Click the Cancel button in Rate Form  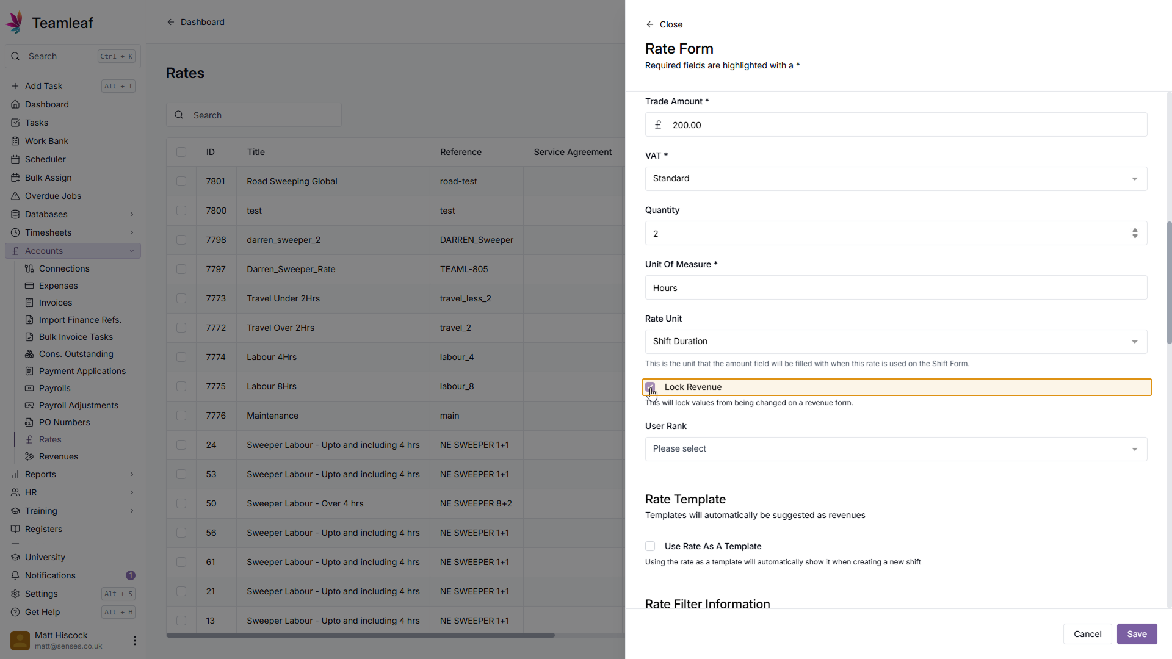pos(1087,634)
